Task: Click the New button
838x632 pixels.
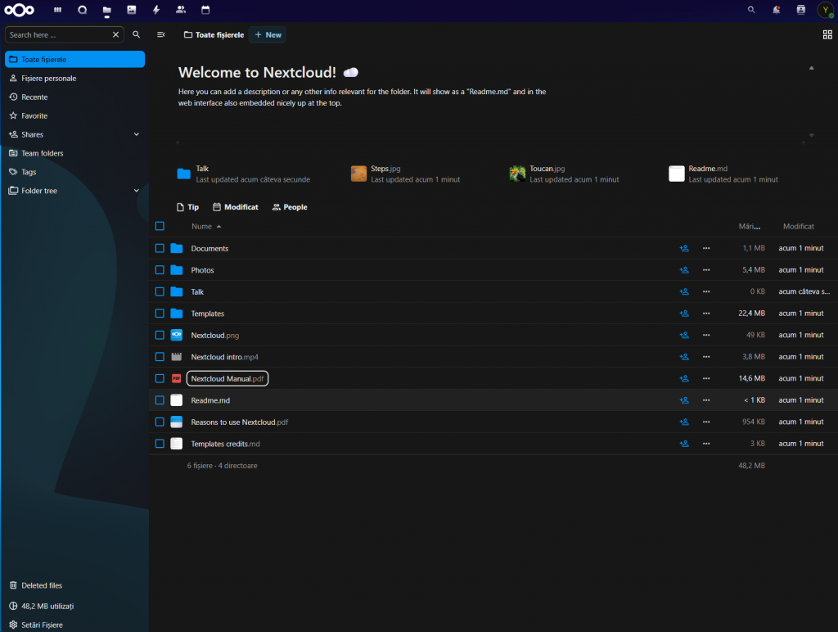Action: click(x=268, y=34)
